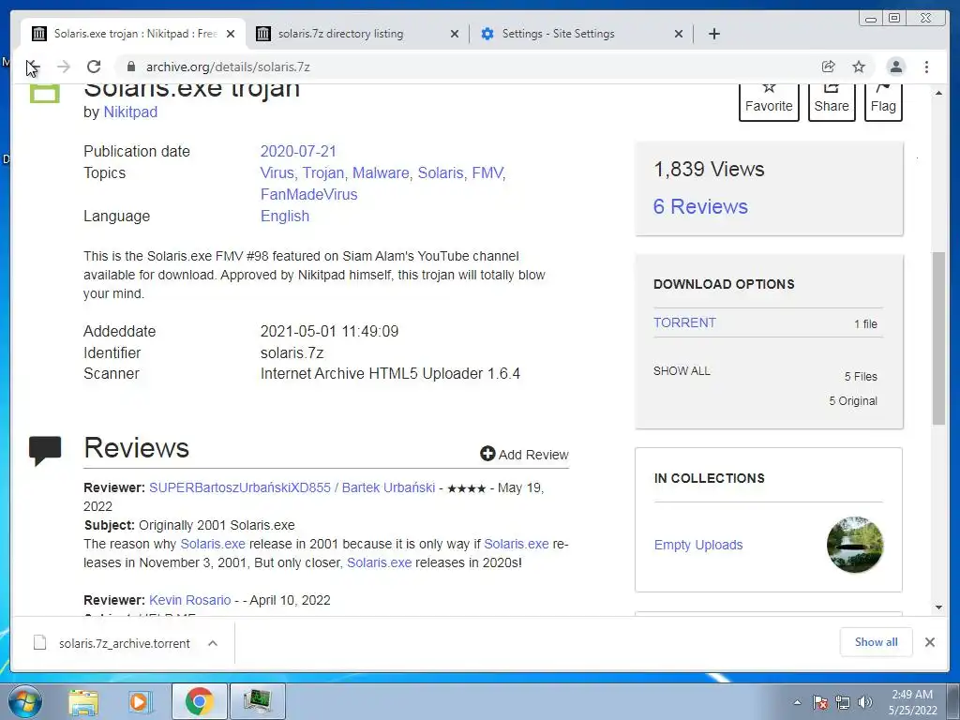Expand download item options chevron
This screenshot has height=720, width=960.
(x=213, y=643)
